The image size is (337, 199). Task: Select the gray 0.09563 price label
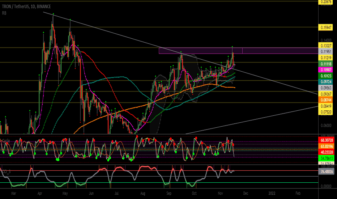click(x=325, y=88)
